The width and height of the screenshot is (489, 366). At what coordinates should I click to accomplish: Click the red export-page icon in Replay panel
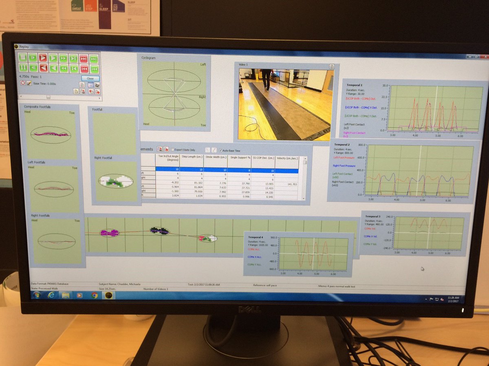coord(91,91)
